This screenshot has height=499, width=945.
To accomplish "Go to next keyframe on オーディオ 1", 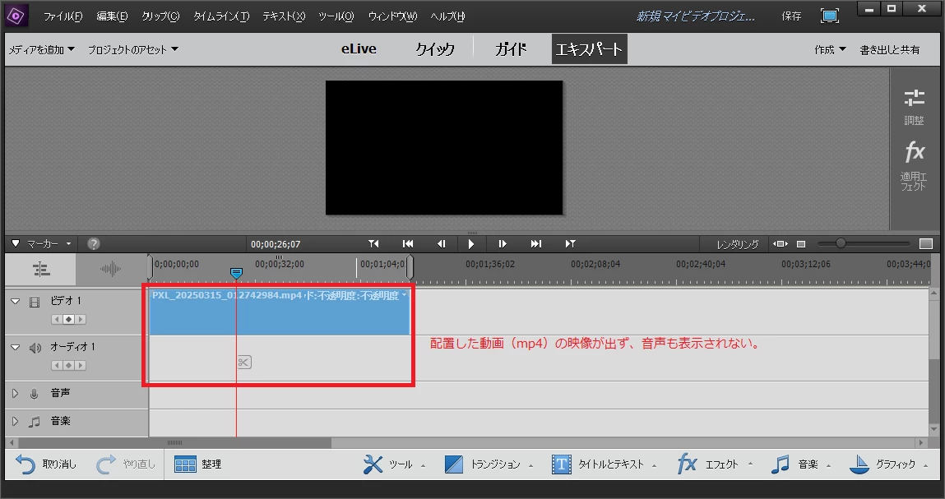I will click(x=81, y=365).
